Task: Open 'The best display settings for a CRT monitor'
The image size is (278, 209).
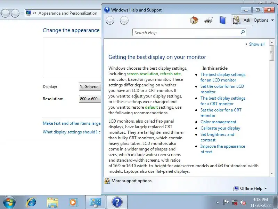Action: 223,101
